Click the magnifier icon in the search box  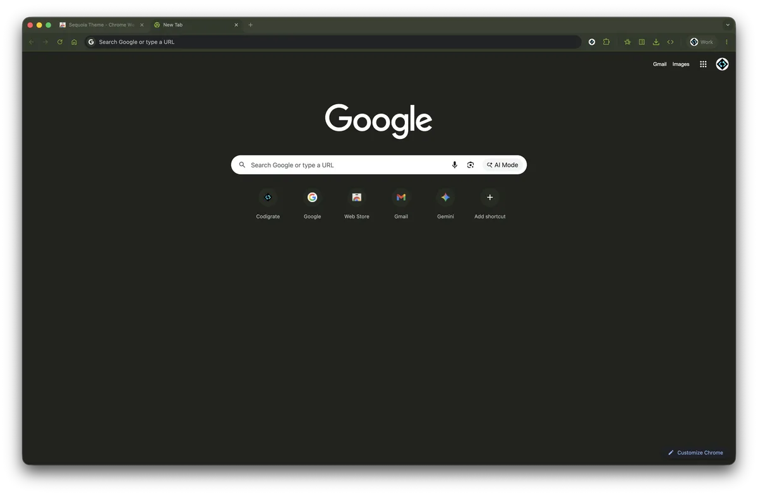(x=242, y=165)
